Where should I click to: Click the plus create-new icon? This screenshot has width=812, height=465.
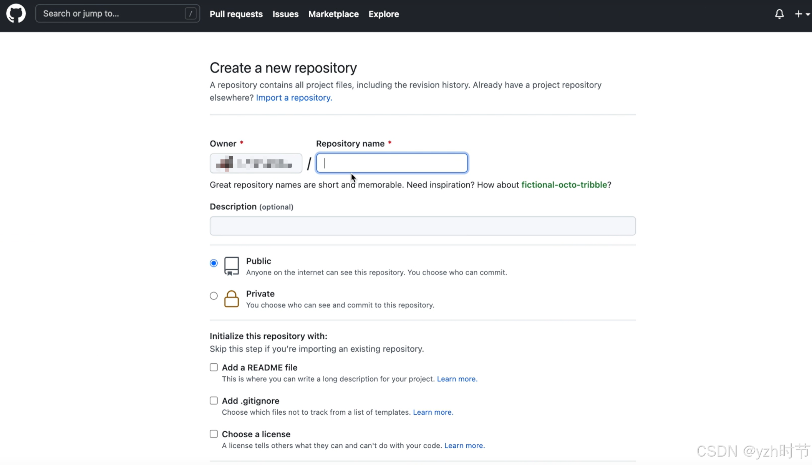tap(799, 14)
